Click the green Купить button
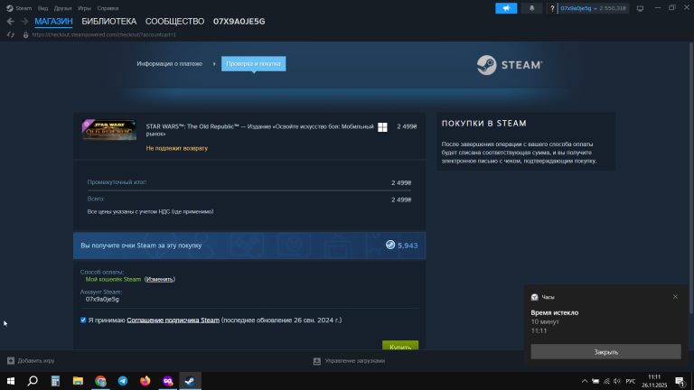Screen dimensions: 694x390 click(400, 346)
